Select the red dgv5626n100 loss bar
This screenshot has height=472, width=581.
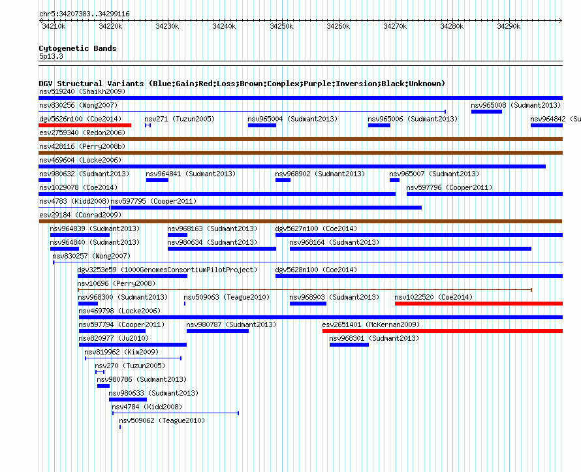85,125
